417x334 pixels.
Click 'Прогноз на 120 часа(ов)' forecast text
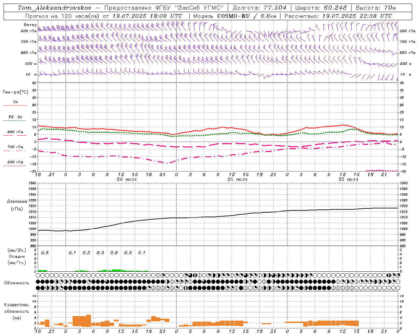pyautogui.click(x=63, y=16)
